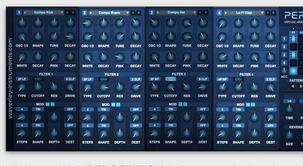This screenshot has height=166, width=303.
Task: Click delay TIME knob
Action: point(289,109)
